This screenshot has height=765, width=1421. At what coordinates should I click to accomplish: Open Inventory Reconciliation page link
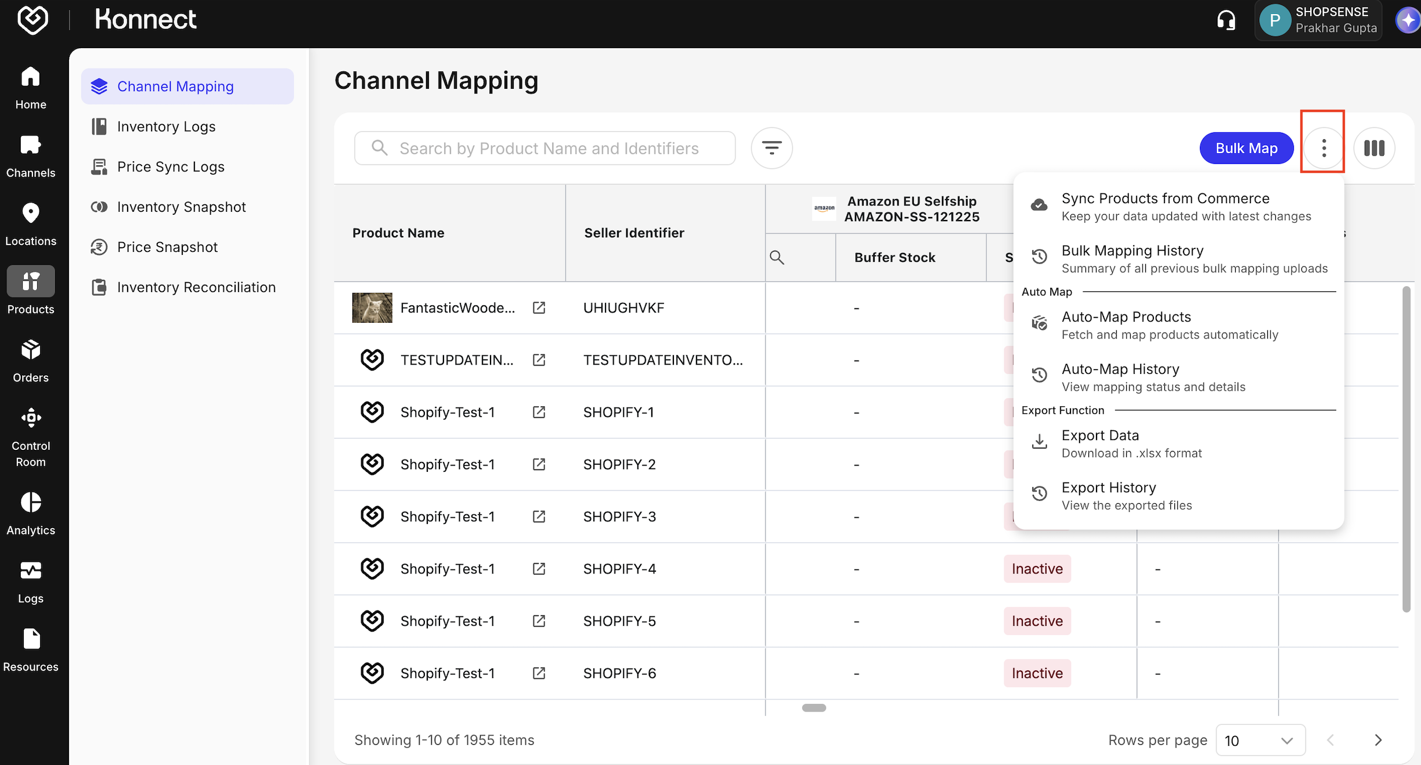pyautogui.click(x=196, y=287)
